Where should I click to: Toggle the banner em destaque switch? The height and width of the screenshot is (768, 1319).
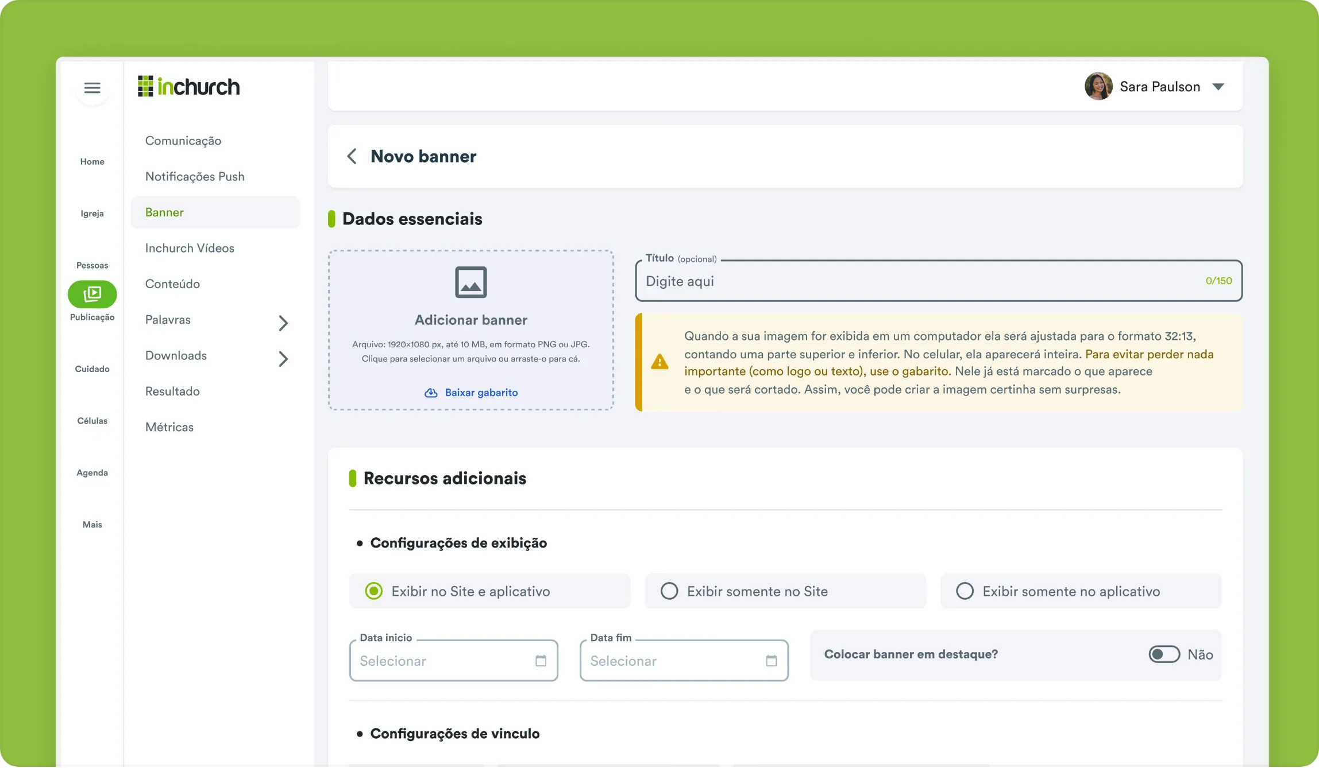click(x=1164, y=654)
